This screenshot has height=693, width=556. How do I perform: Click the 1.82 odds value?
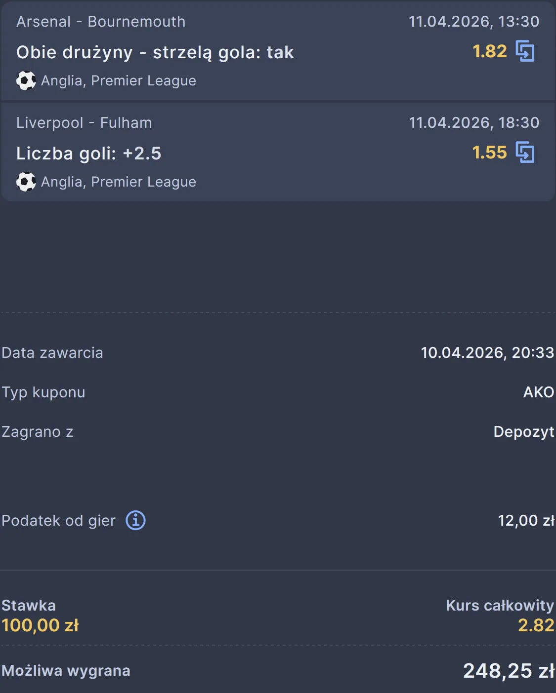click(x=490, y=50)
